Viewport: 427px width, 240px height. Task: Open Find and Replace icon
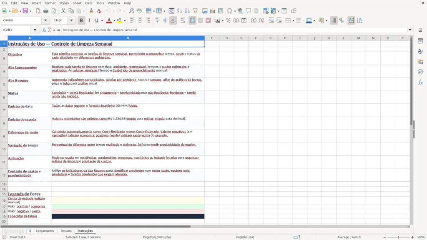coord(131,11)
